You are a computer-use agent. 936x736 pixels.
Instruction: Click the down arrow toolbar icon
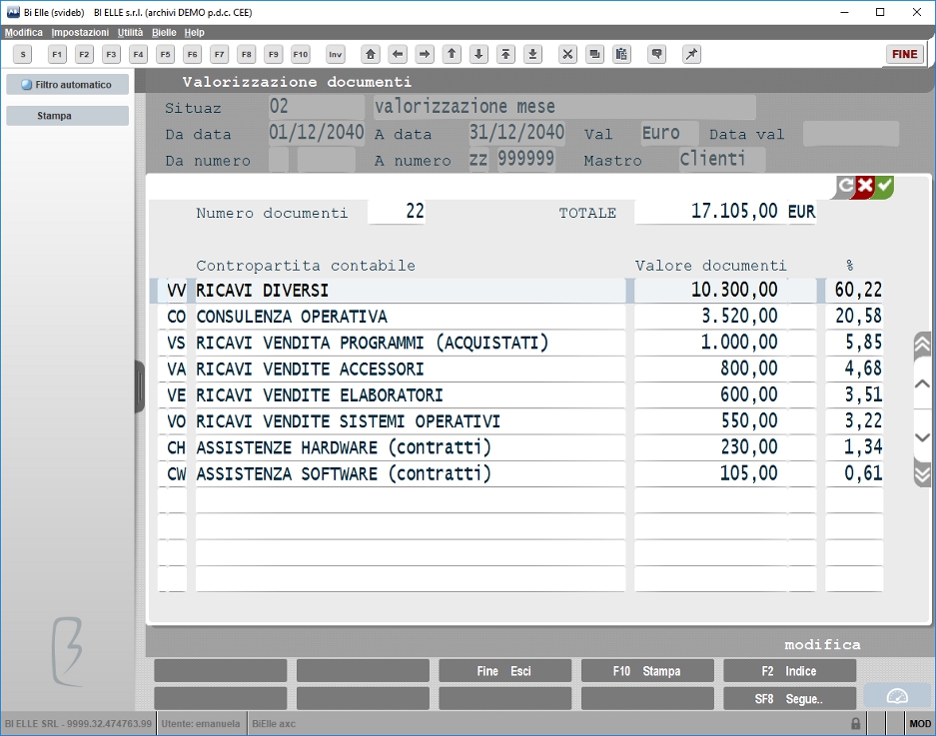[478, 54]
